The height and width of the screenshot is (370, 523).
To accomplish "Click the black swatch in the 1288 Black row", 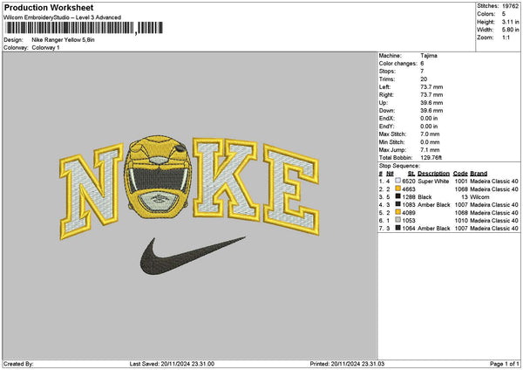I will tap(397, 196).
